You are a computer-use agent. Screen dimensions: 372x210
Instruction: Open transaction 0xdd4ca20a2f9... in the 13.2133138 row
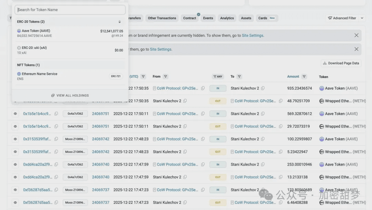pyautogui.click(x=38, y=177)
